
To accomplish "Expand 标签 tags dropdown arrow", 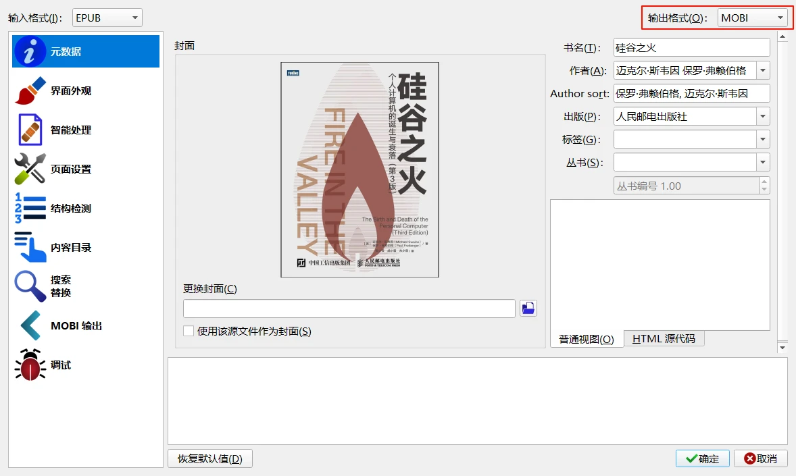I will pos(762,139).
